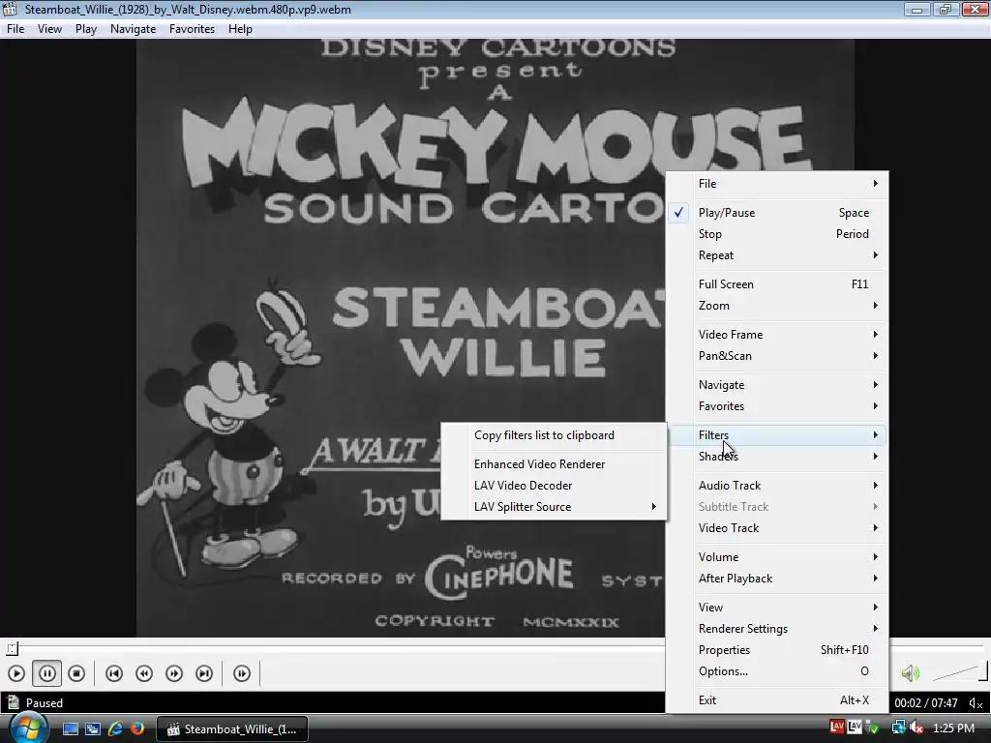Open LAV Video Decoder filter properties

point(554,486)
